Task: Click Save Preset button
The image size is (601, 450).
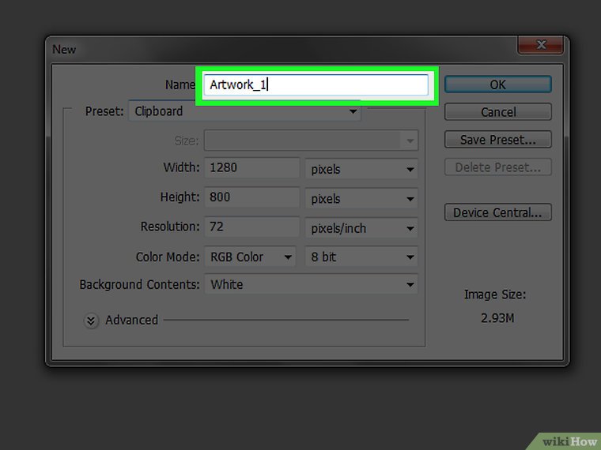Action: coord(497,140)
